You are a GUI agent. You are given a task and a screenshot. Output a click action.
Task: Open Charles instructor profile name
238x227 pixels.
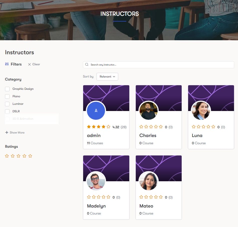coord(148,135)
